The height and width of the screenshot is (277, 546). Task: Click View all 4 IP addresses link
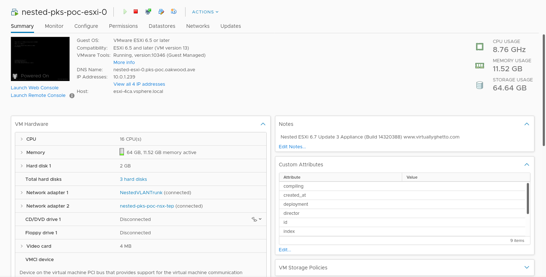point(139,84)
